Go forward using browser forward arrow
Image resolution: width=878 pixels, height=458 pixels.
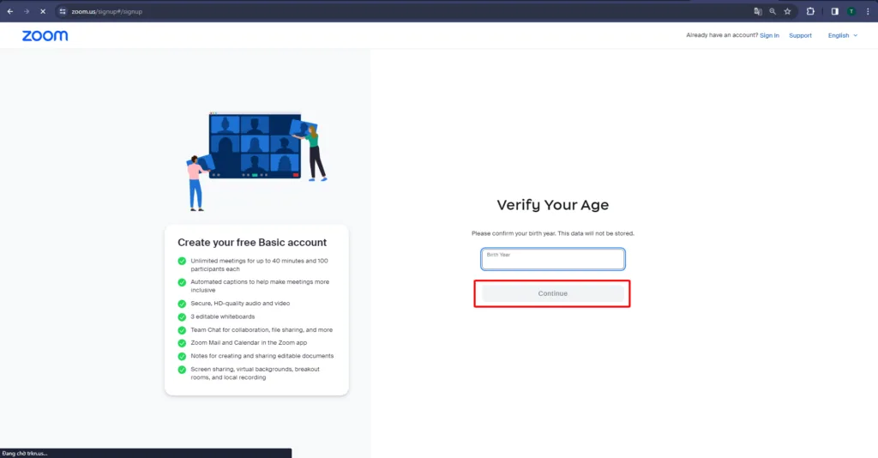pyautogui.click(x=26, y=11)
